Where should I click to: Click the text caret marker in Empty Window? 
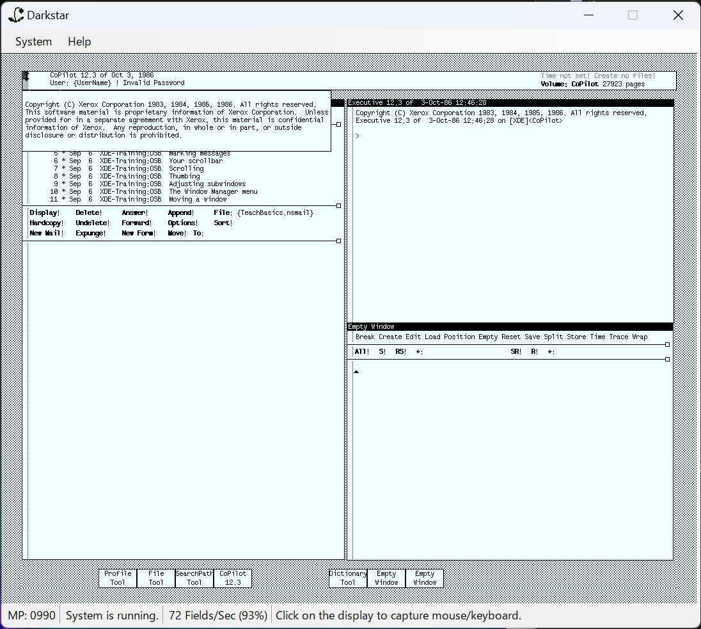[x=356, y=372]
